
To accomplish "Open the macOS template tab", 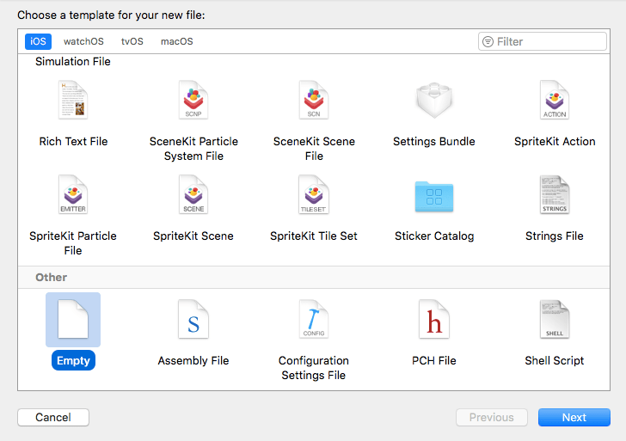I will point(177,41).
